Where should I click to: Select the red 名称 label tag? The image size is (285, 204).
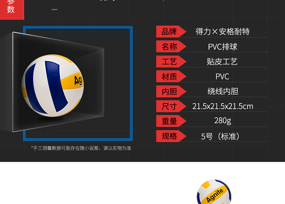pyautogui.click(x=169, y=47)
